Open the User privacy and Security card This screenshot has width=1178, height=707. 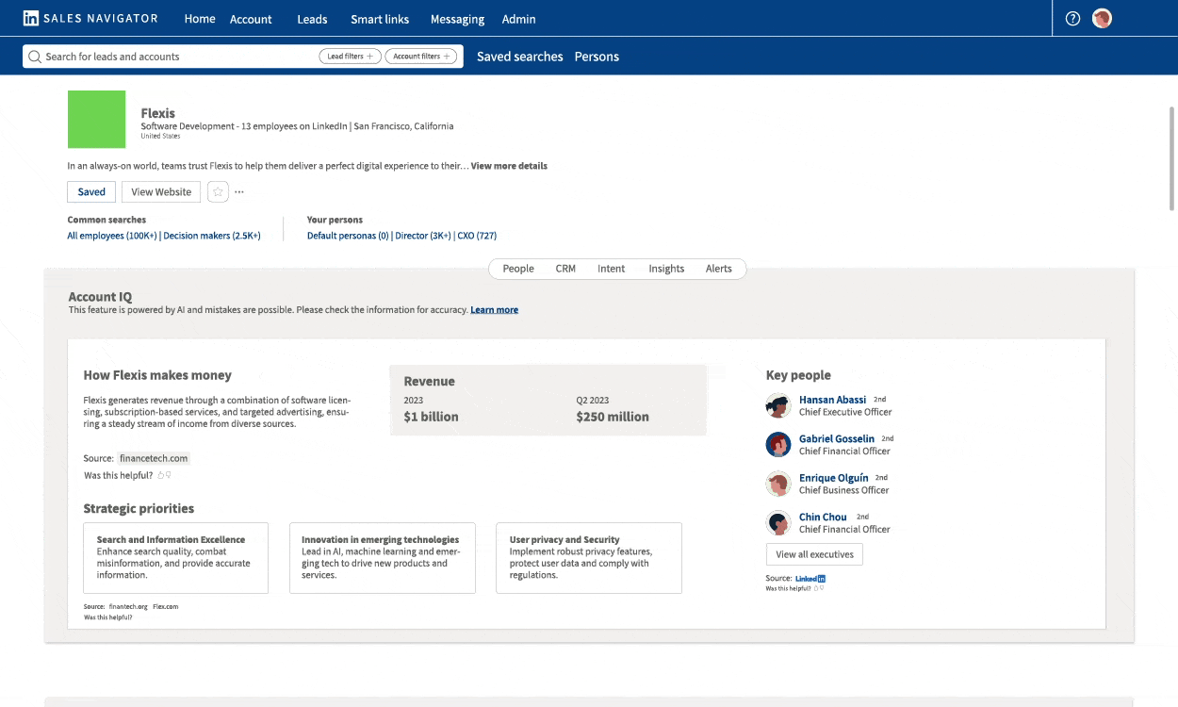tap(589, 558)
